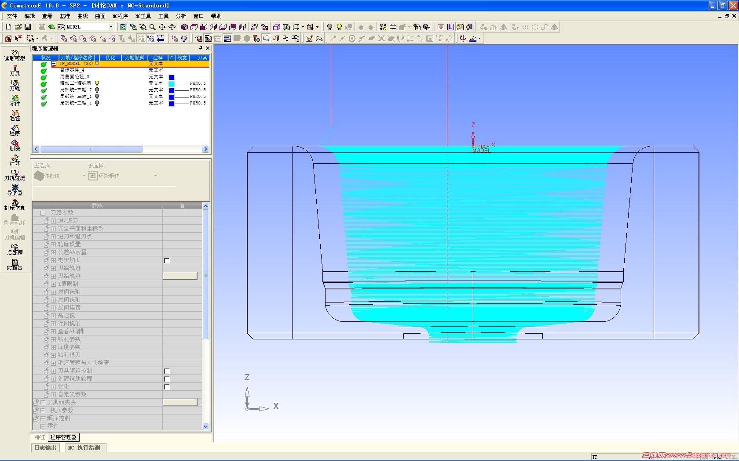Click the cyan color swatch for 精加工-精铣所

(172, 83)
